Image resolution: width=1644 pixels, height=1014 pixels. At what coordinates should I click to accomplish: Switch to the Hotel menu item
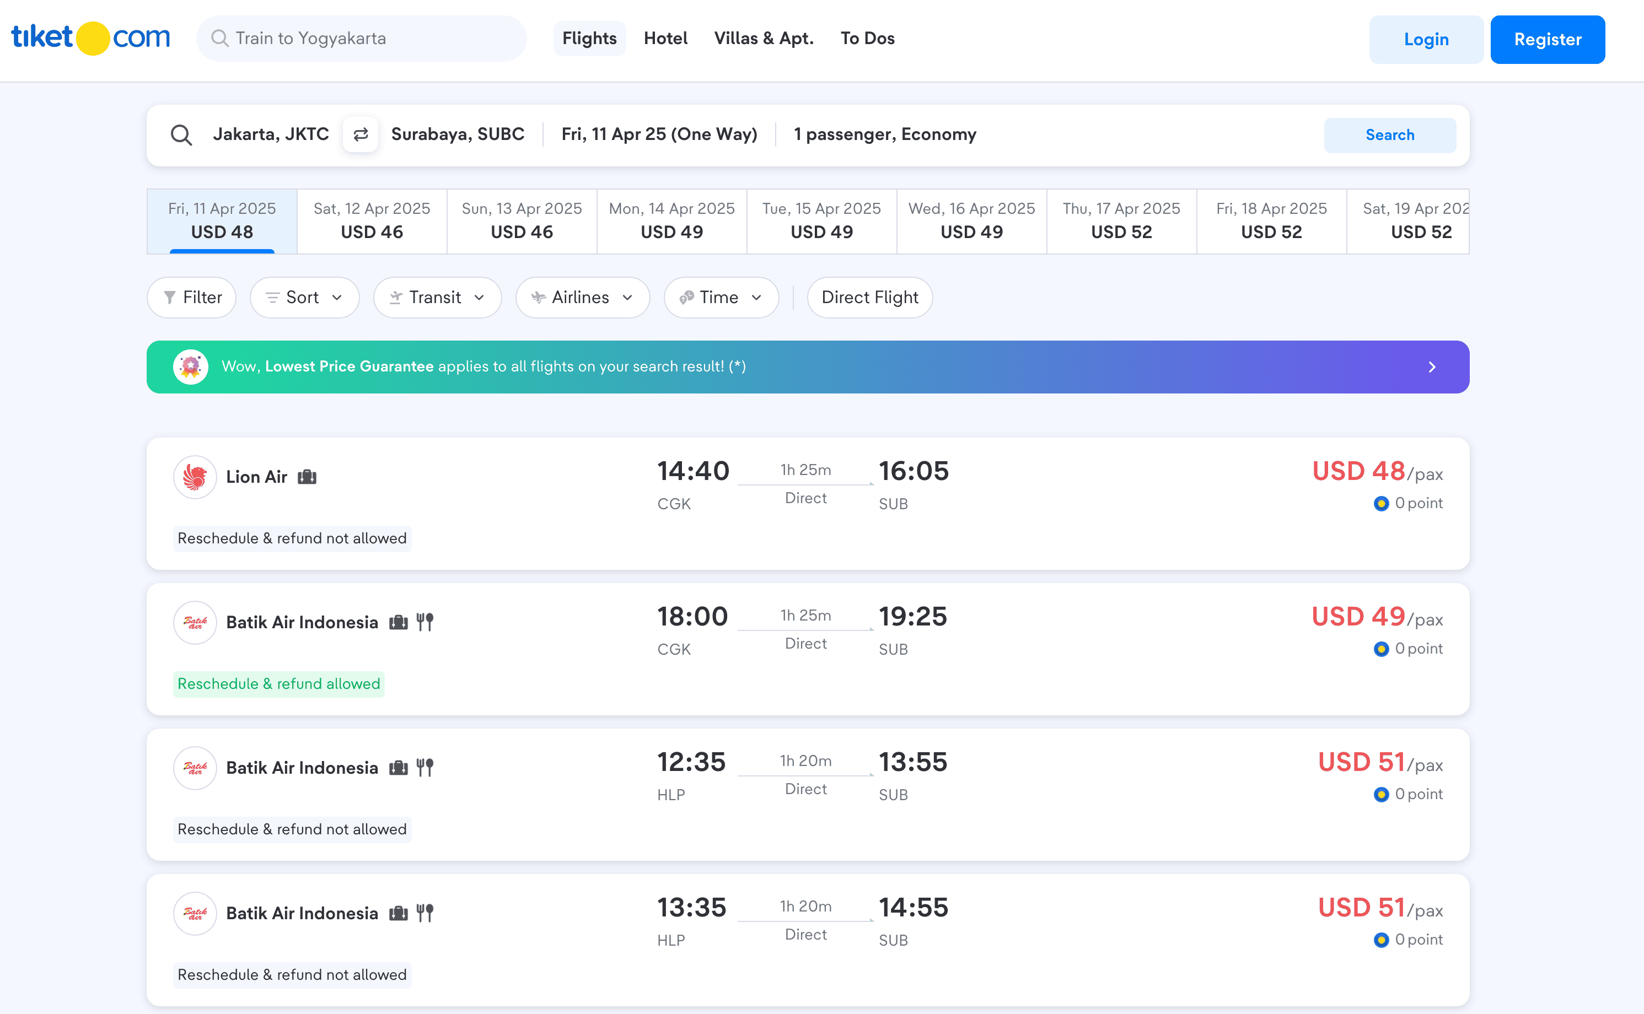[x=665, y=38]
